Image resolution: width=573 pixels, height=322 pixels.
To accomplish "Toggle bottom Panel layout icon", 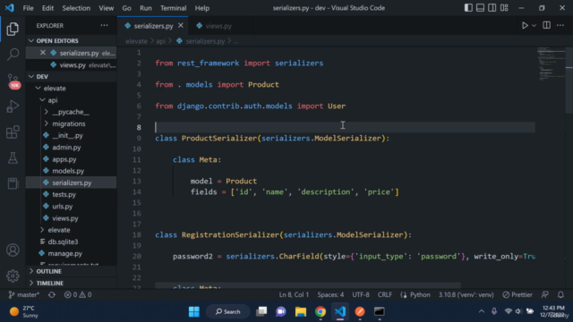I will [x=480, y=8].
